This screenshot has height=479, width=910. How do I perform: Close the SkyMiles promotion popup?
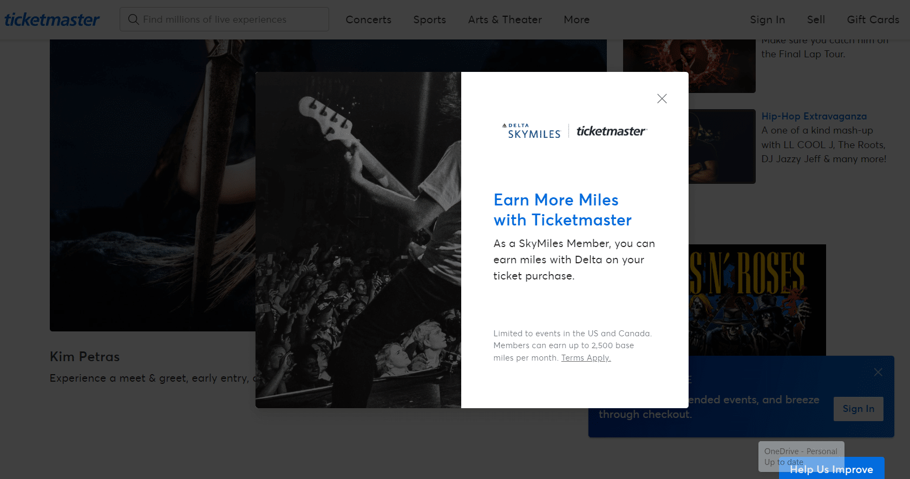coord(662,98)
